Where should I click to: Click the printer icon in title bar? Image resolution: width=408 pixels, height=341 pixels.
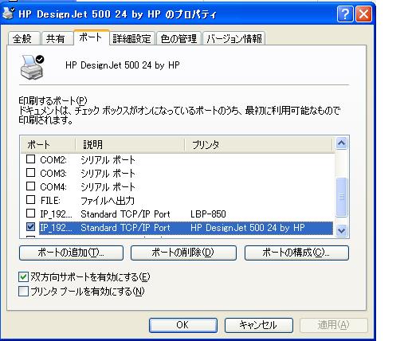pos(8,13)
